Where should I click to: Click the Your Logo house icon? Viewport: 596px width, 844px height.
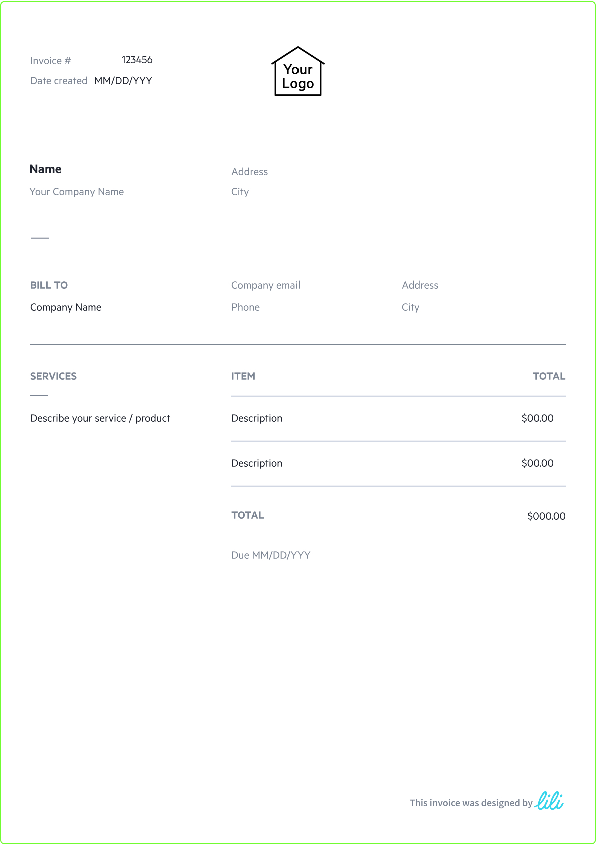[298, 72]
